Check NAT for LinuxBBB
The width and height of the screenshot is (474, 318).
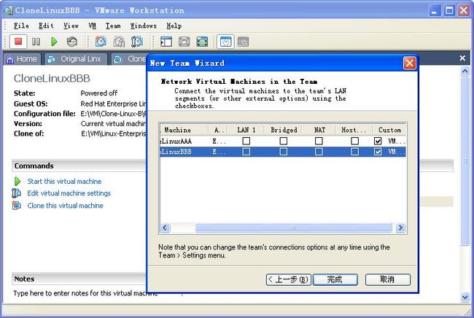pyautogui.click(x=319, y=152)
